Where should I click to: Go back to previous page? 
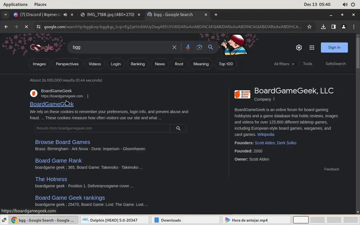click(x=6, y=27)
